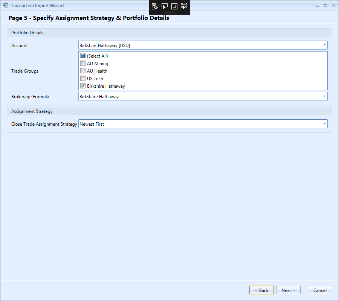Close the Transaction Import Wizard window
This screenshot has height=301, width=339.
click(x=334, y=6)
